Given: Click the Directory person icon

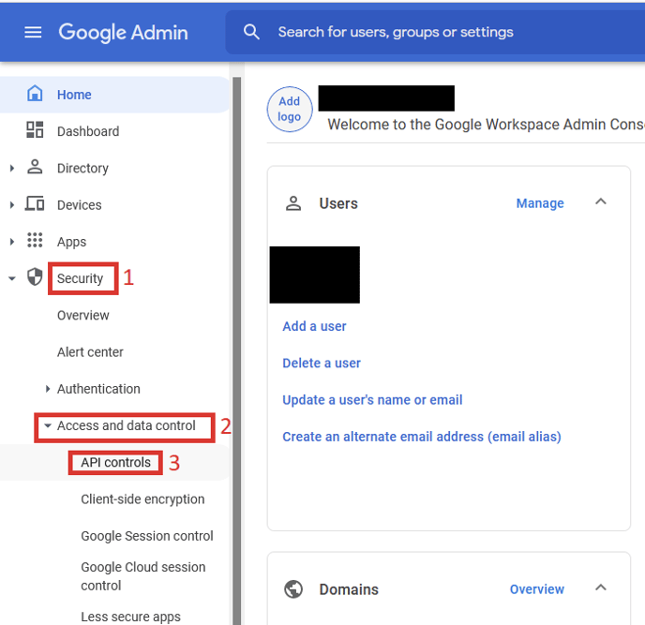Looking at the screenshot, I should click(35, 167).
